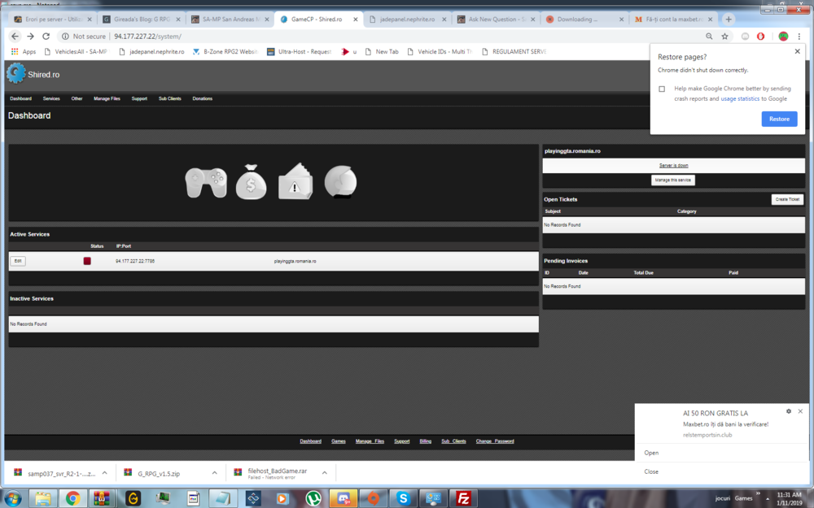The image size is (814, 508).
Task: Open WinRAR from the taskbar
Action: click(x=102, y=499)
